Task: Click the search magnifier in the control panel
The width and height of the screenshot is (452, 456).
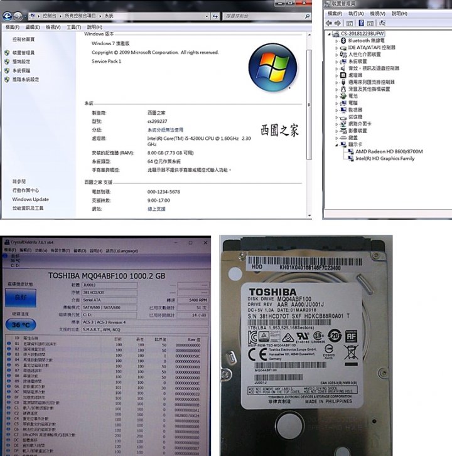Action: point(307,16)
